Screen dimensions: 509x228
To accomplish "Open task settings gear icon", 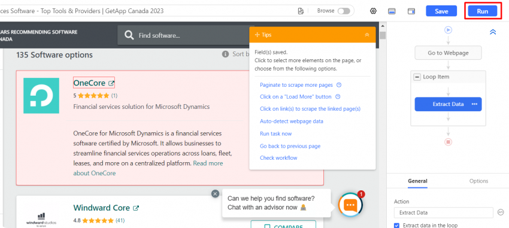I will click(373, 11).
